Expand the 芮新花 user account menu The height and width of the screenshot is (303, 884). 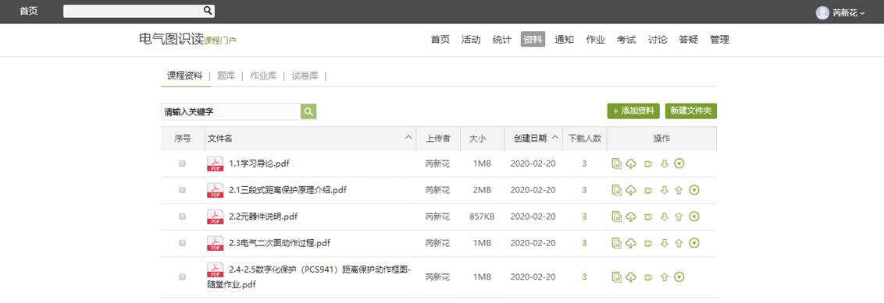tap(840, 12)
